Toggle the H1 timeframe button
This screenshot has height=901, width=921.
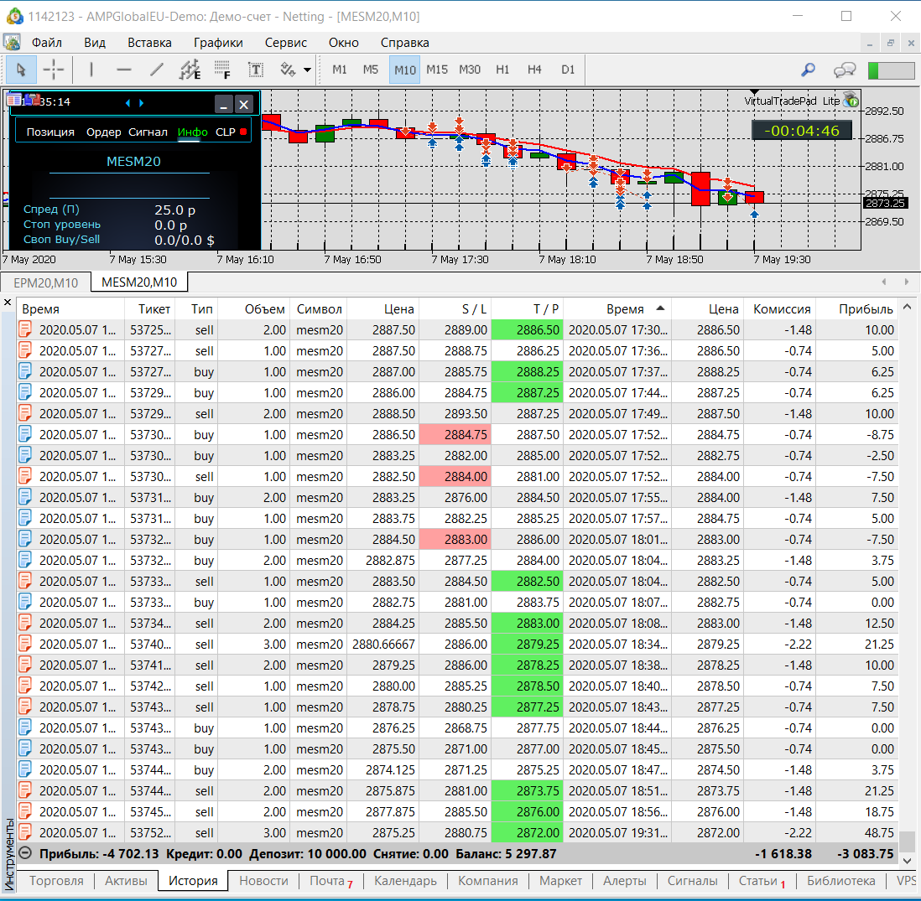click(x=502, y=70)
